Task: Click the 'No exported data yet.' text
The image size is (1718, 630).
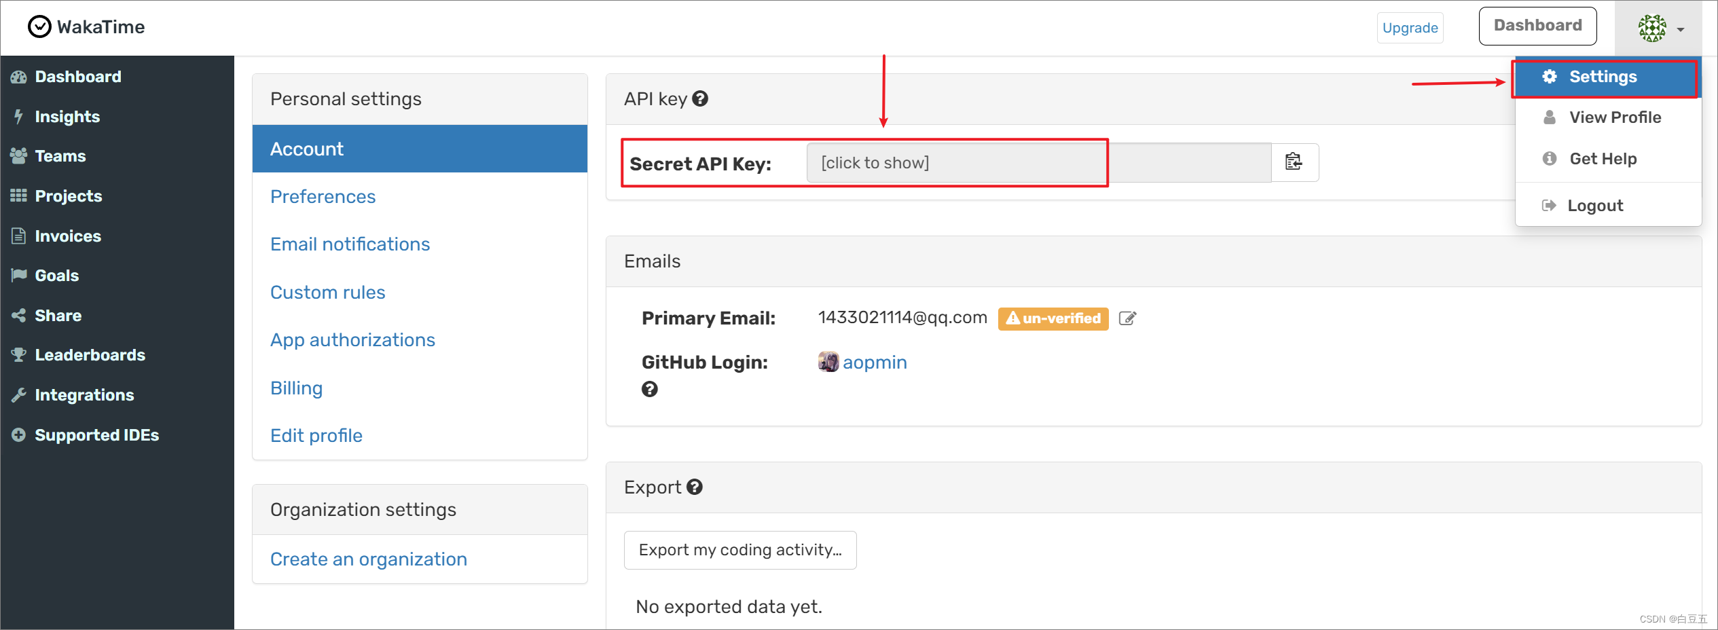Action: (x=729, y=606)
